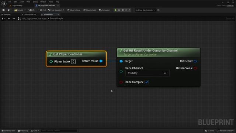The image size is (236, 133).
Task: Close the Event Graph tab
Action: coord(58,15)
